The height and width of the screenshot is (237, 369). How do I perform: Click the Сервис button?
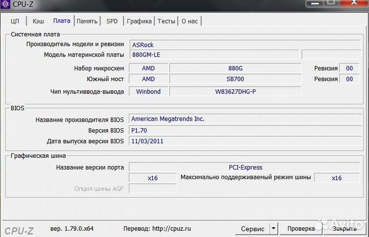[x=253, y=229]
